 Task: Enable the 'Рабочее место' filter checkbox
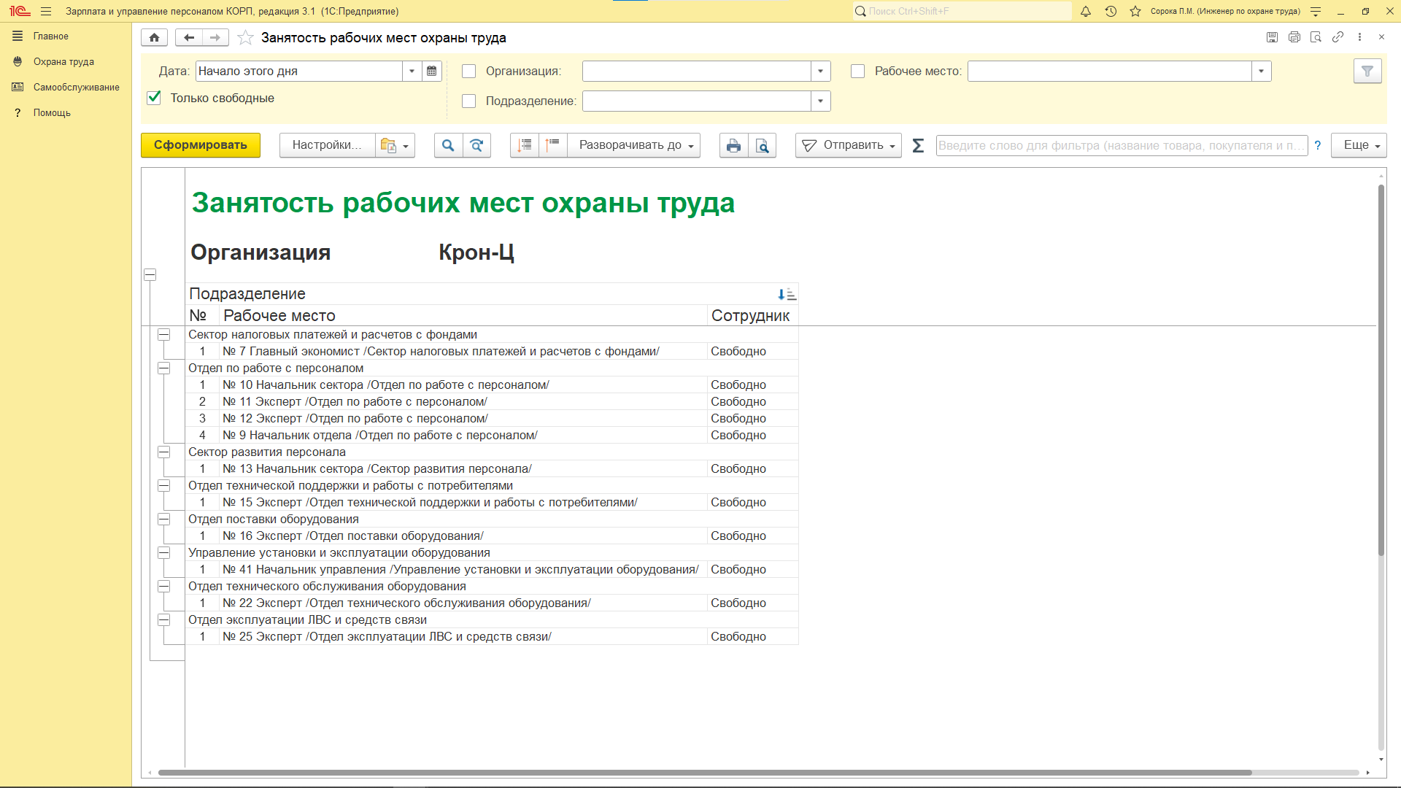858,72
